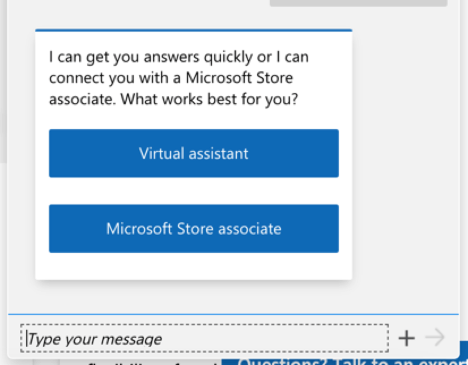Select Microsoft Store associate for live help
Image resolution: width=468 pixels, height=365 pixels.
(193, 228)
